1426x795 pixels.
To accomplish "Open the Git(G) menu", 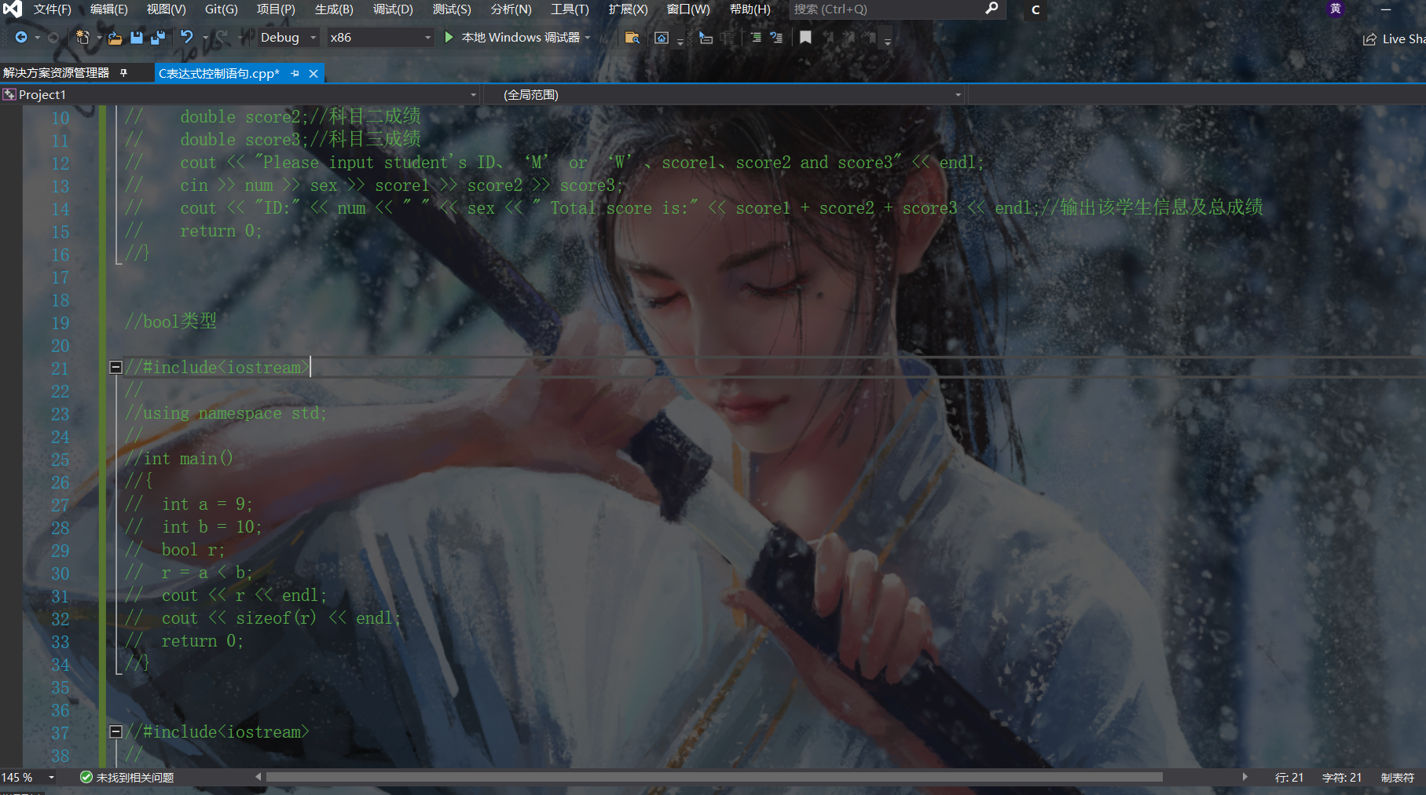I will pos(222,9).
